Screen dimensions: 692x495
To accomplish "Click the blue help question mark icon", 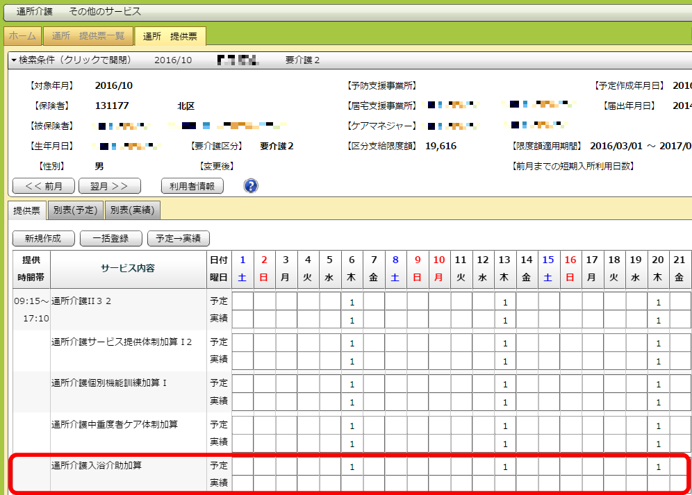I will coord(251,186).
